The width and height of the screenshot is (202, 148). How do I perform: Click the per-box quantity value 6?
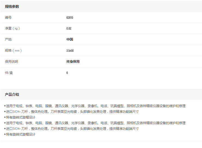[x=67, y=73]
